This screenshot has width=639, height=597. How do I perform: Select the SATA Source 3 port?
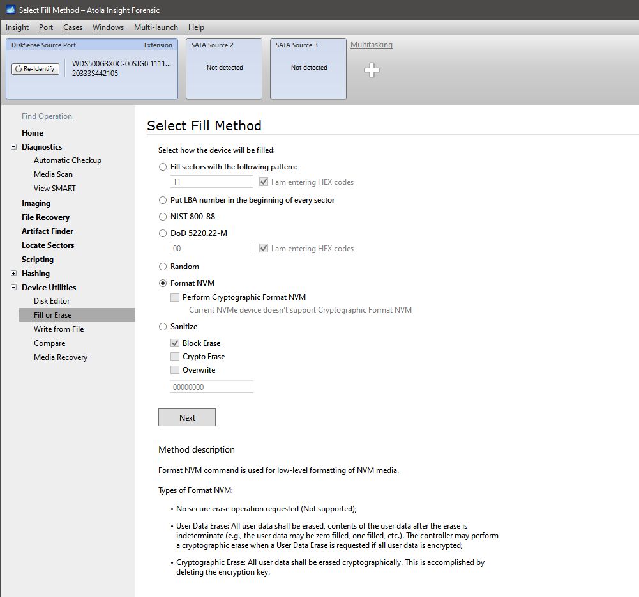pos(308,69)
